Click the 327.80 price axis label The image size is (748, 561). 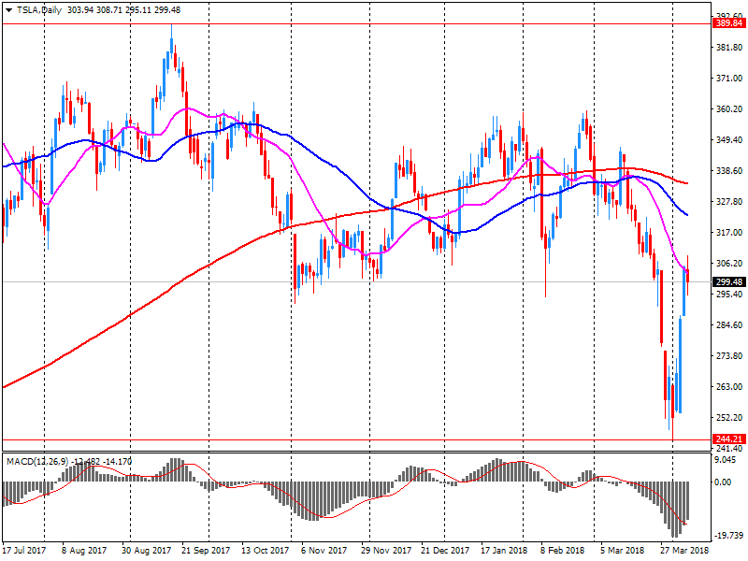(x=729, y=202)
